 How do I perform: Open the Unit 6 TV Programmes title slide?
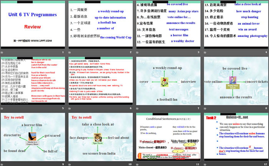pos(33,28)
